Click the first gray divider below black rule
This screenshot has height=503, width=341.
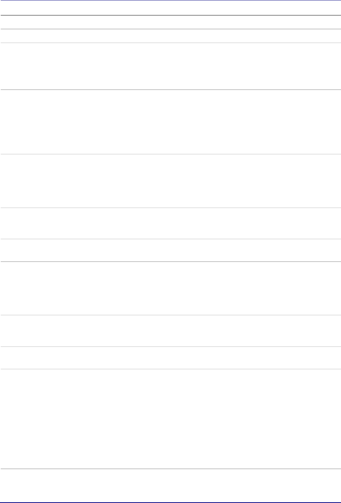170,29
